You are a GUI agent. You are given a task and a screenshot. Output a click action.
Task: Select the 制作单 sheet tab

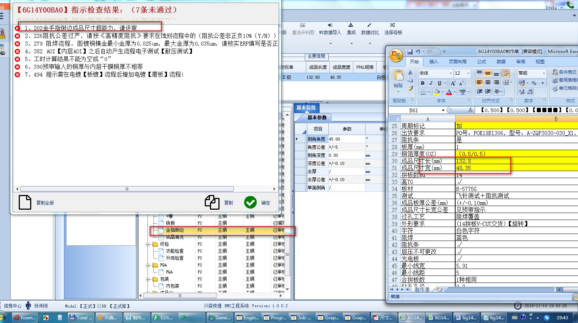click(422, 290)
